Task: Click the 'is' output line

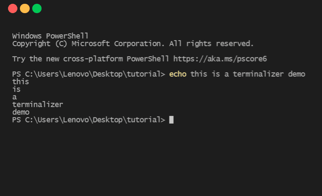Action: [x=17, y=89]
